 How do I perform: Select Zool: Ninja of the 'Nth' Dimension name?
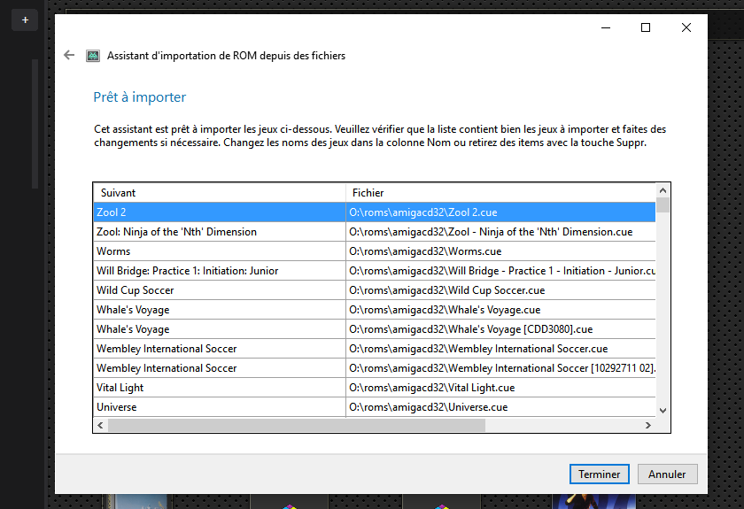click(x=220, y=232)
